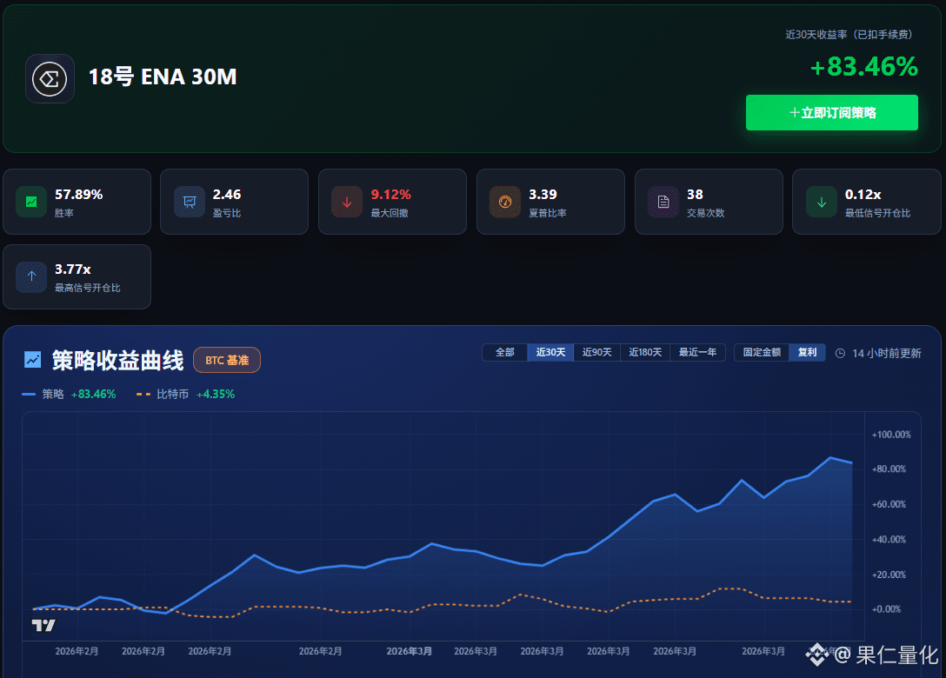Click the 夏普比率 label

pos(548,213)
